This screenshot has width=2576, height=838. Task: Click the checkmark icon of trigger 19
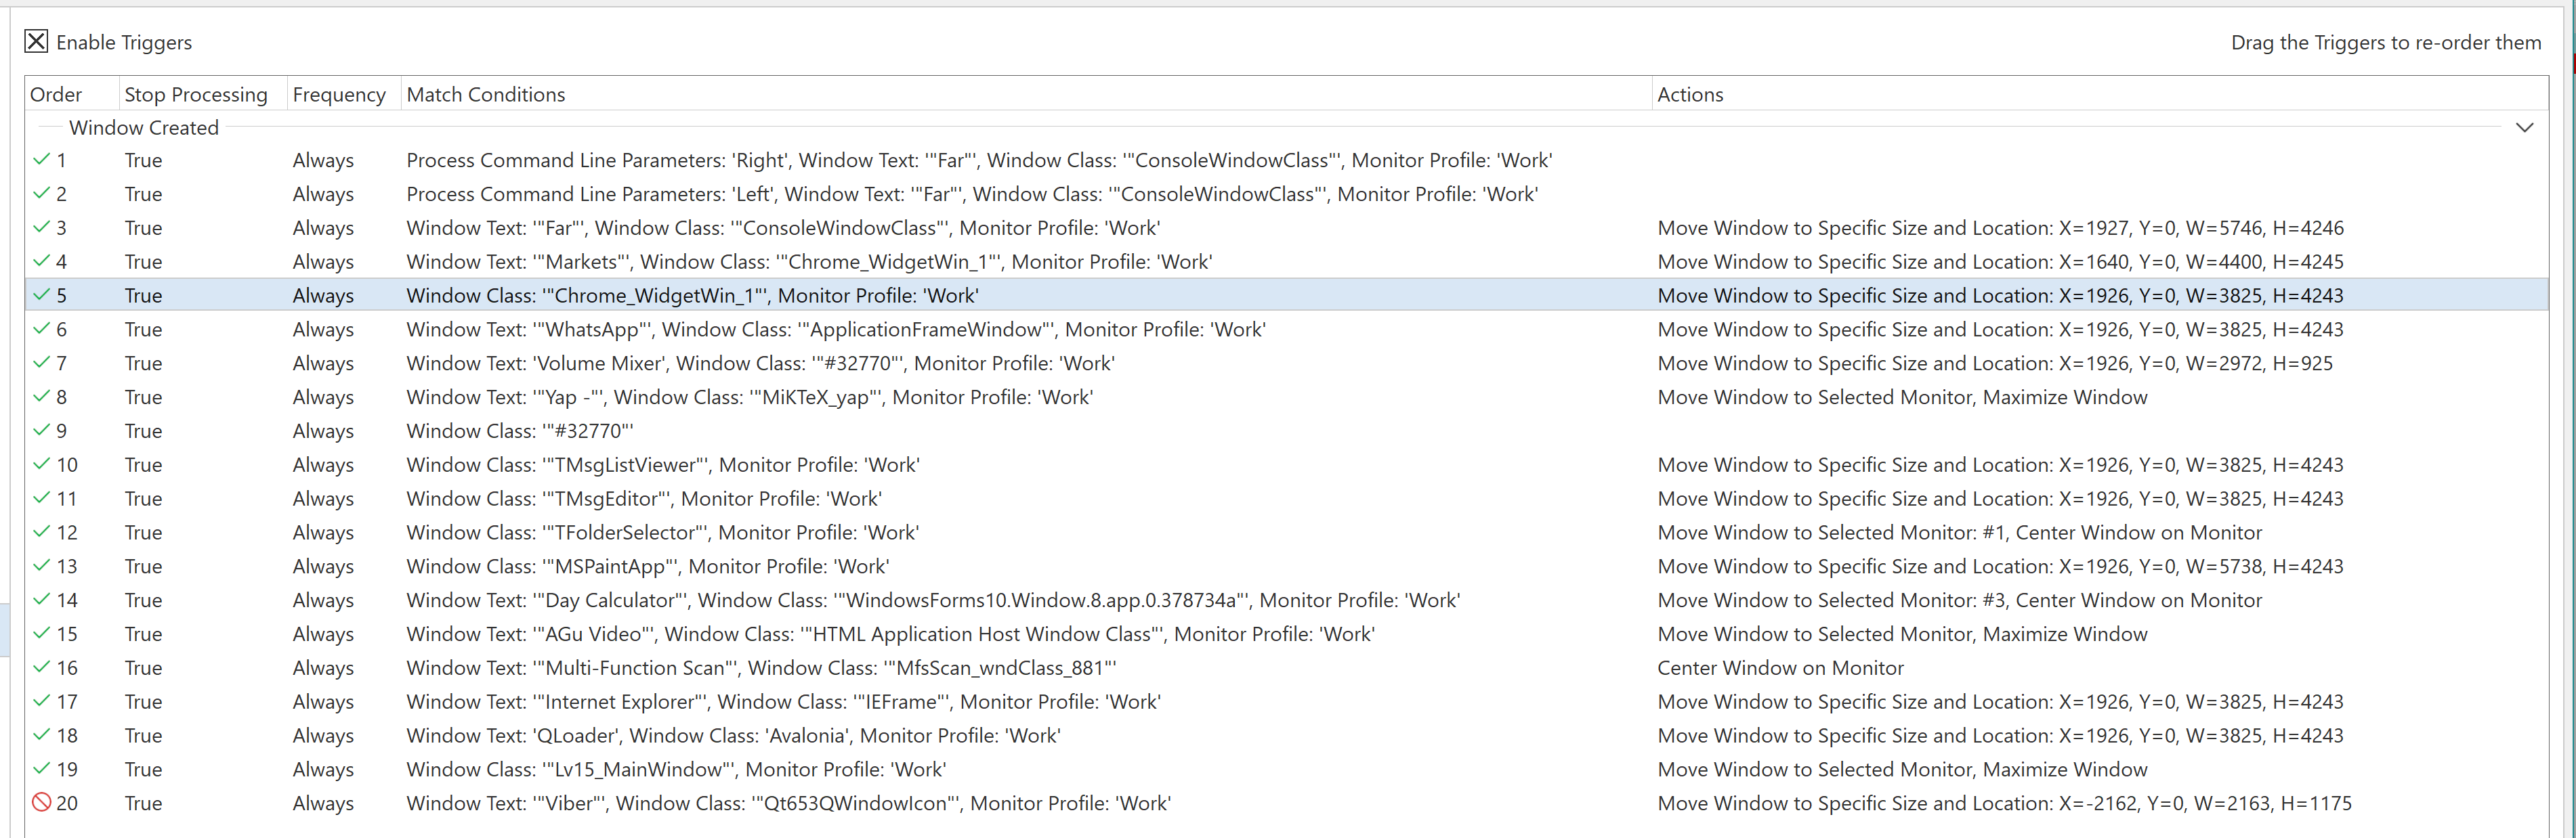pyautogui.click(x=41, y=769)
